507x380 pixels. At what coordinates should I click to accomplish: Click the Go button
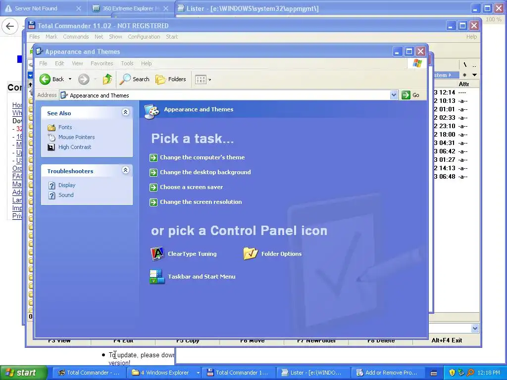click(x=410, y=95)
